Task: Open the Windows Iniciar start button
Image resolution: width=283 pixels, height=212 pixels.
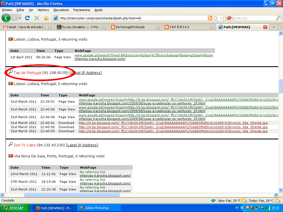Action: pyautogui.click(x=15, y=208)
